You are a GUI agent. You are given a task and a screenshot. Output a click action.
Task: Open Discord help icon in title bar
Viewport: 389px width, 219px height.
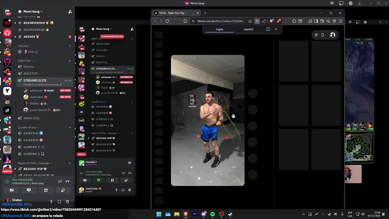(350, 3)
